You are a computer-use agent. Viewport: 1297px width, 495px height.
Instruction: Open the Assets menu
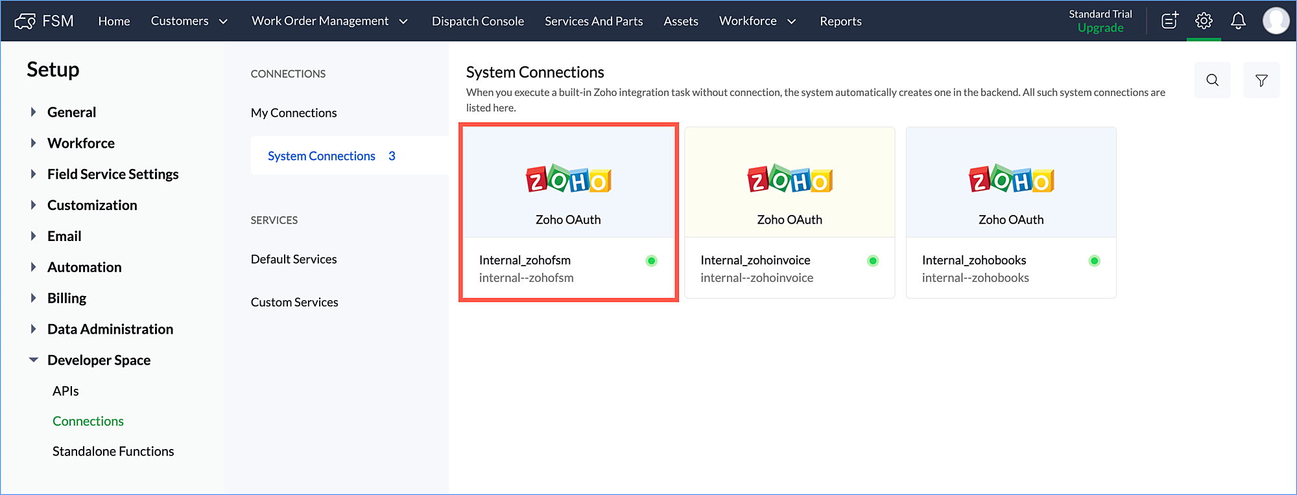tap(681, 21)
